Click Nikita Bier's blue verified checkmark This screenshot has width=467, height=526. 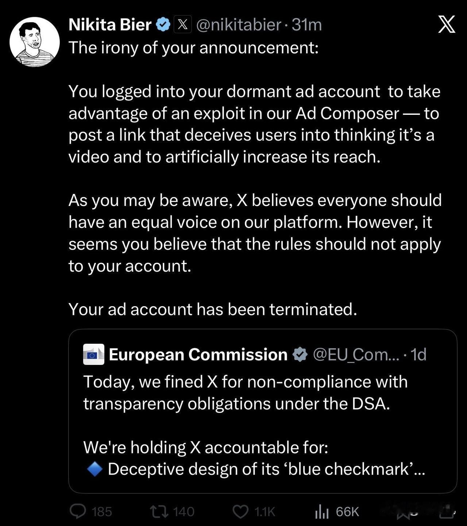tap(163, 25)
